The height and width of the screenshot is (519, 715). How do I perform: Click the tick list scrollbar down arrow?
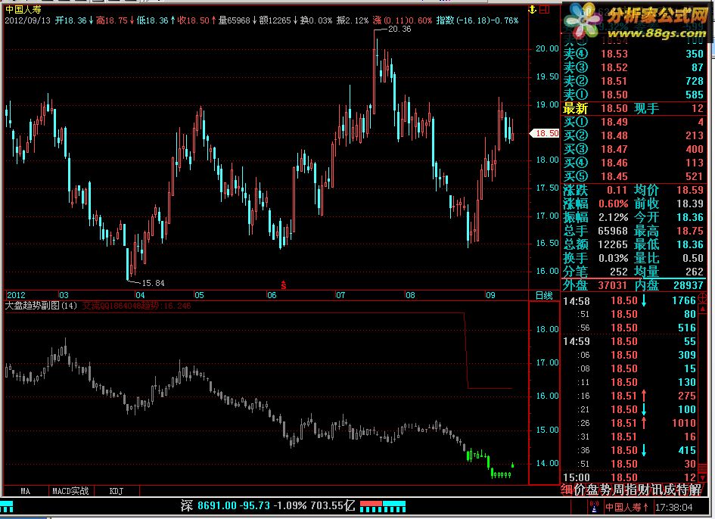click(704, 477)
